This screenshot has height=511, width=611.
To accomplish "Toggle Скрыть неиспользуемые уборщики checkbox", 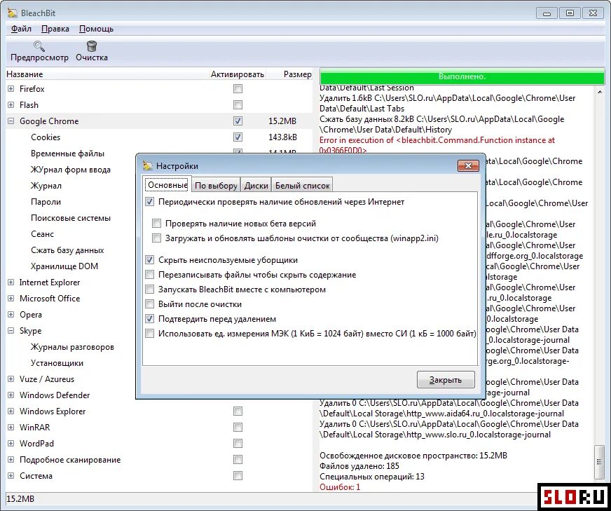I will coord(150,259).
